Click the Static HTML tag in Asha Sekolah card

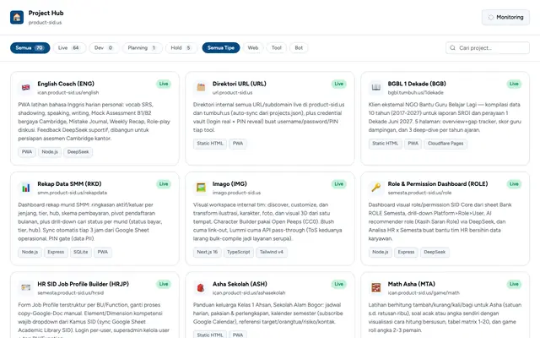point(210,335)
